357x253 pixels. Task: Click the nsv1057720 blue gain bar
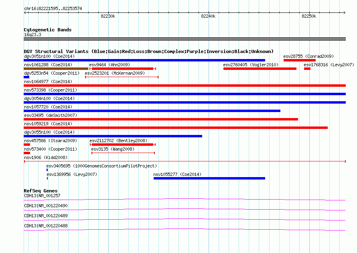pos(152,111)
